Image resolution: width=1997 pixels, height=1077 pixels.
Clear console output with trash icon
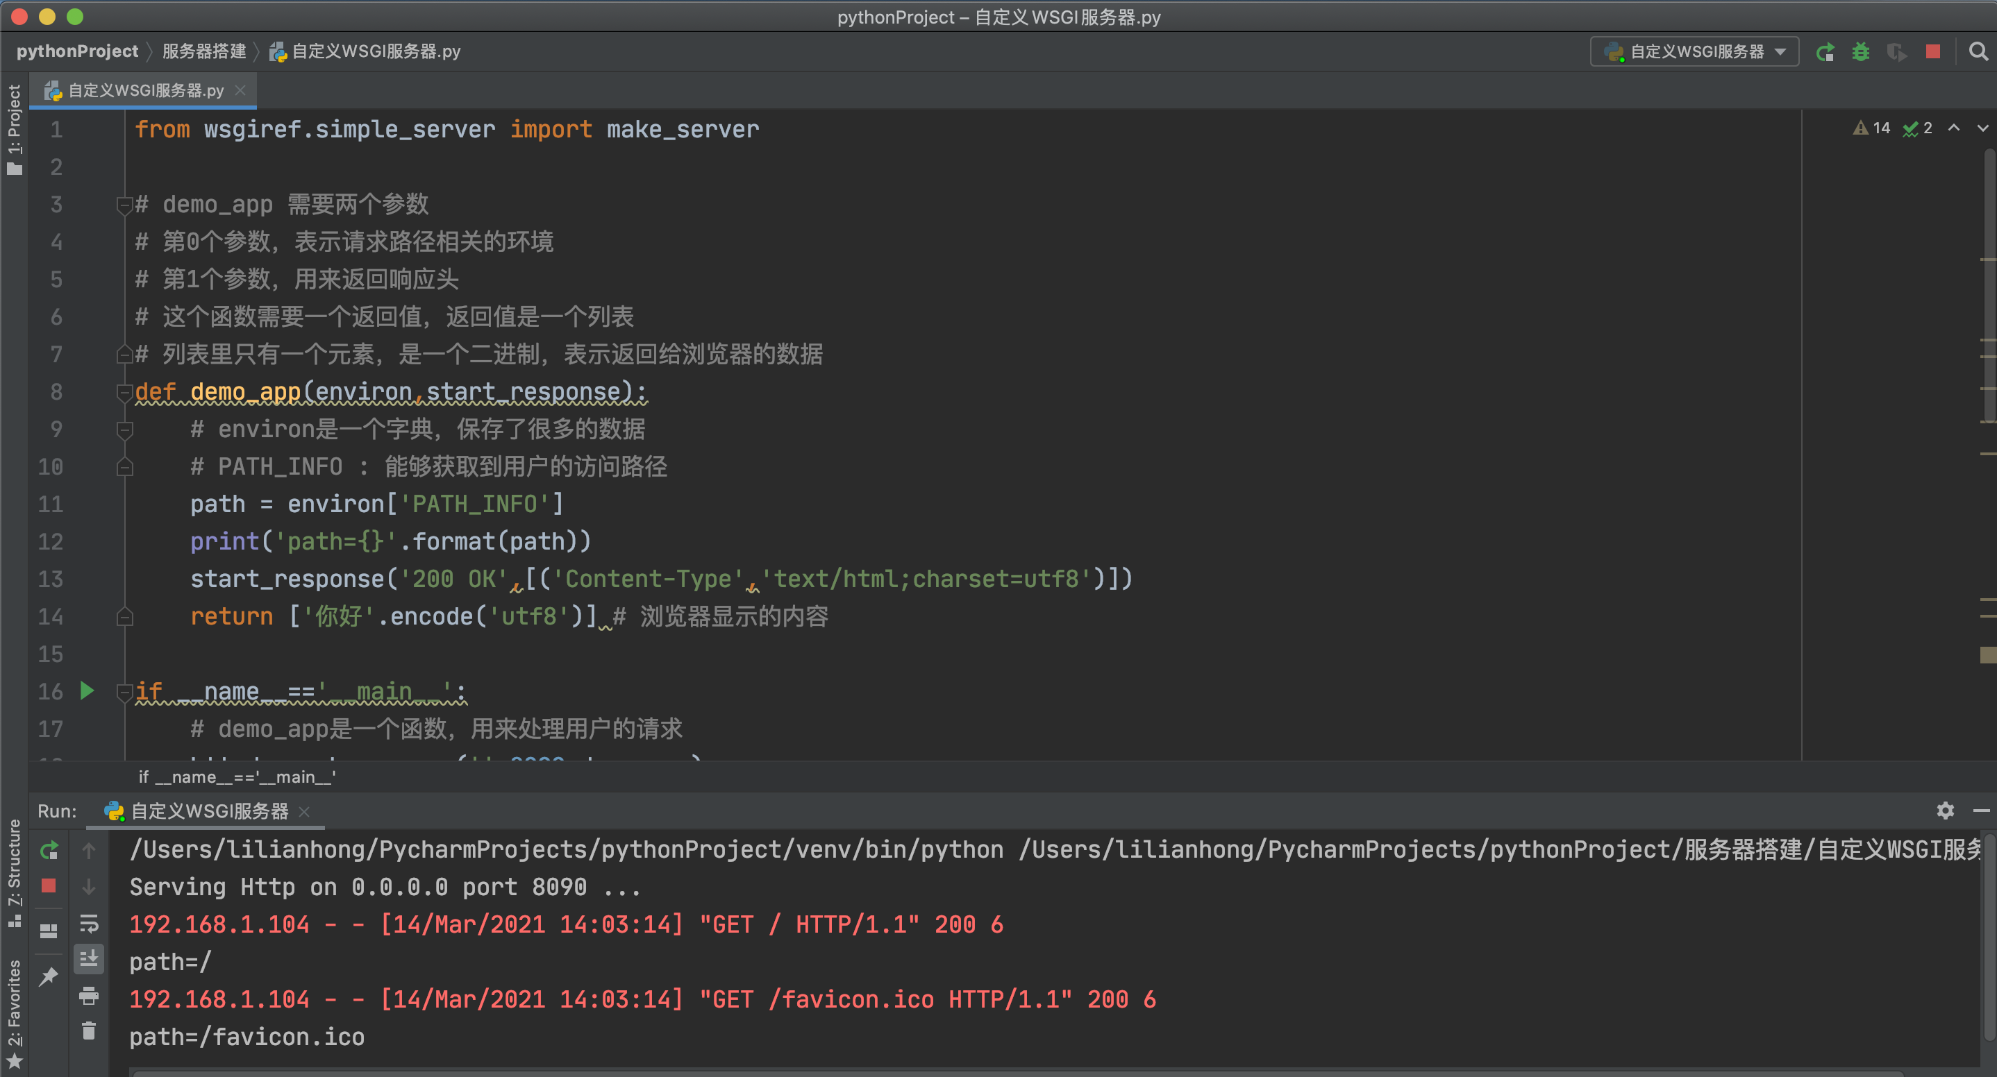click(89, 1031)
